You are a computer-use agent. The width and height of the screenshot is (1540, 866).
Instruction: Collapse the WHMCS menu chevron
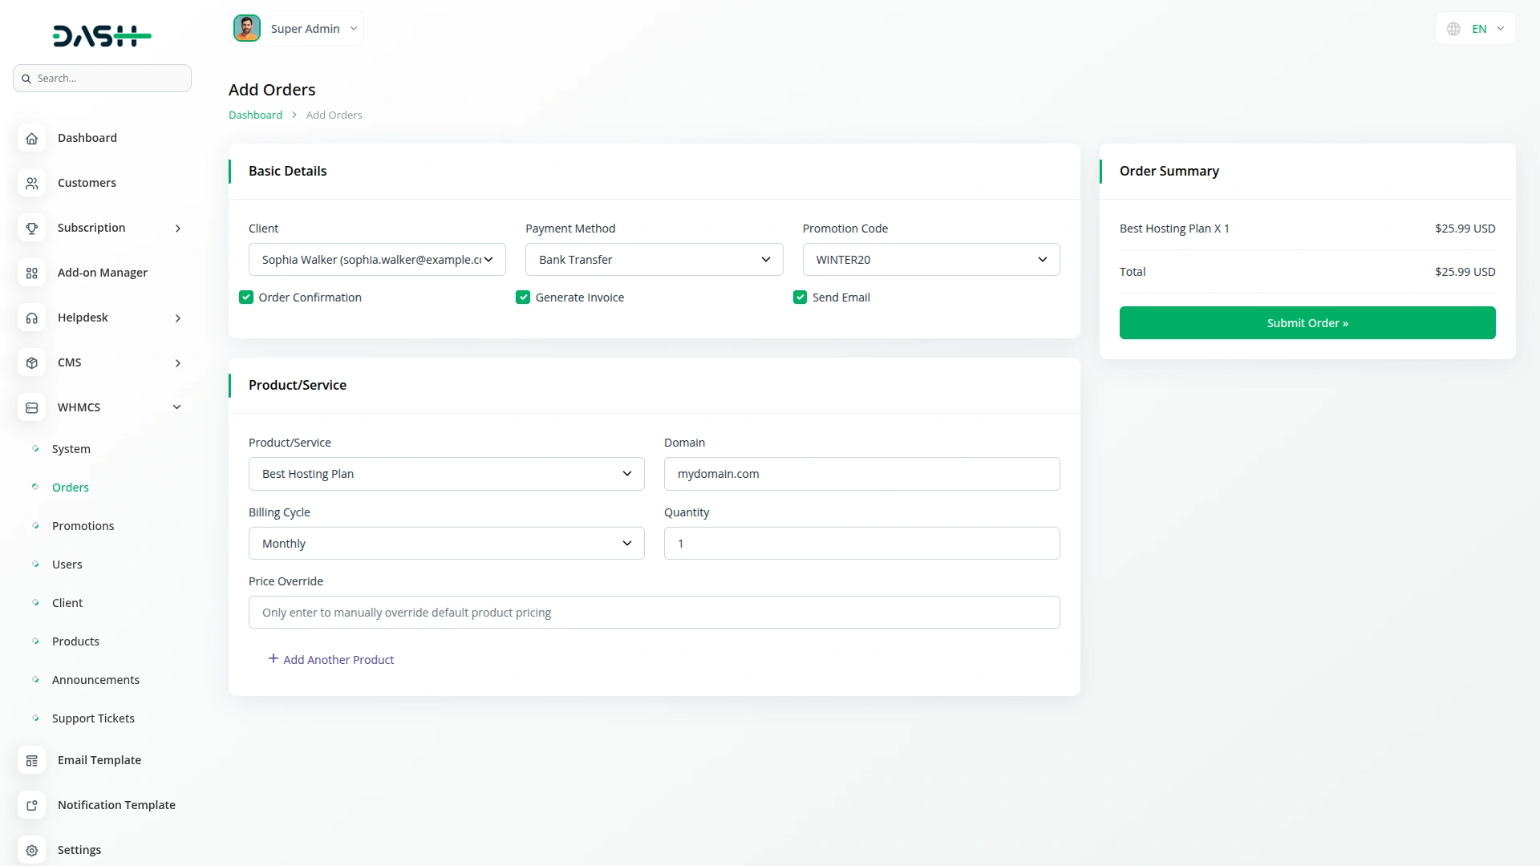coord(176,407)
